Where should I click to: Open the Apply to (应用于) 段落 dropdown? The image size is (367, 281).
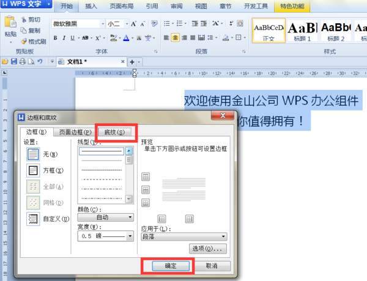[183, 236]
